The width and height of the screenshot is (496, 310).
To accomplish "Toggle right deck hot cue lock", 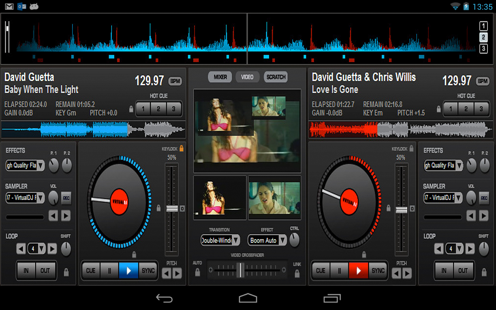I will [439, 109].
